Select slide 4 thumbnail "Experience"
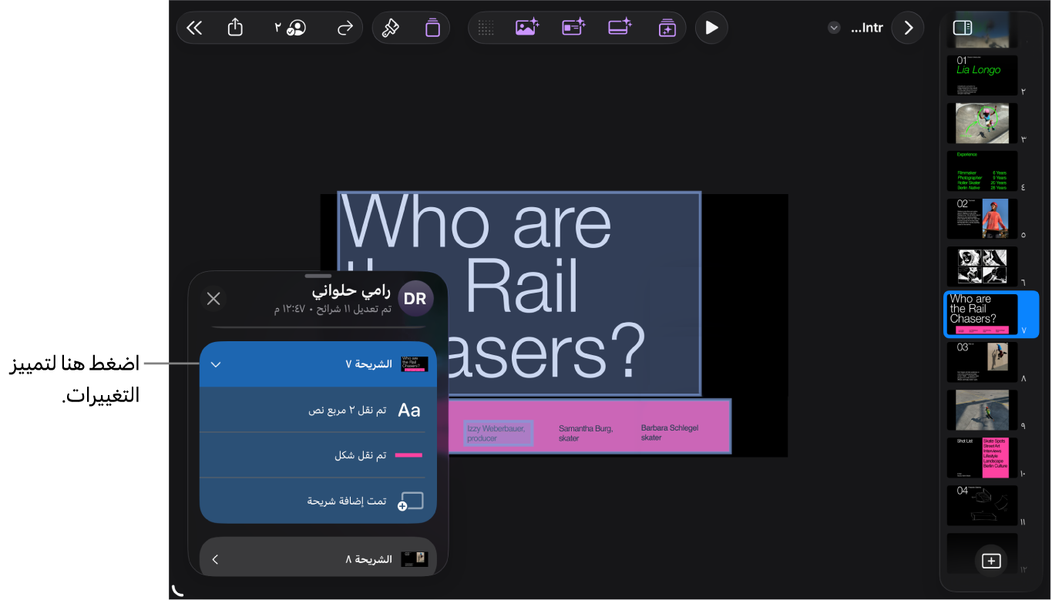Image resolution: width=1052 pixels, height=600 pixels. (982, 171)
